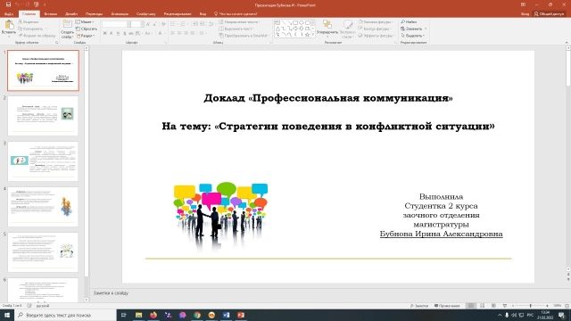This screenshot has width=571, height=321.
Task: Click Преобразовать в SmartArt
Action: click(x=244, y=36)
